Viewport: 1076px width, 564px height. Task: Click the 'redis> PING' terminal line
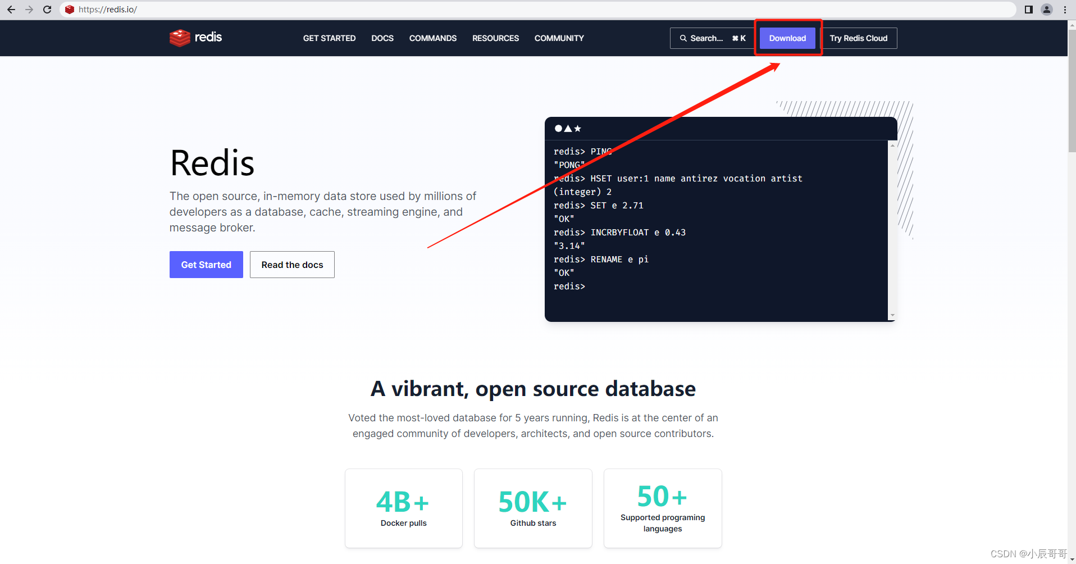583,152
